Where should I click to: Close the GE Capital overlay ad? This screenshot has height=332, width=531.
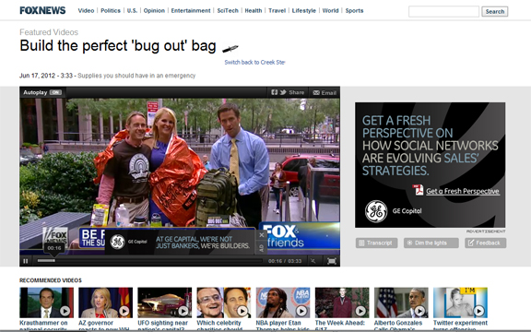point(262,234)
